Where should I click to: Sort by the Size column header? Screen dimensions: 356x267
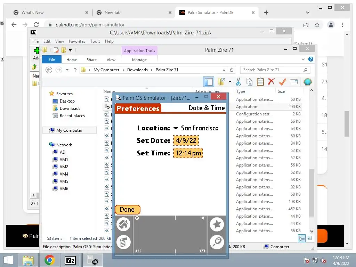(281, 91)
